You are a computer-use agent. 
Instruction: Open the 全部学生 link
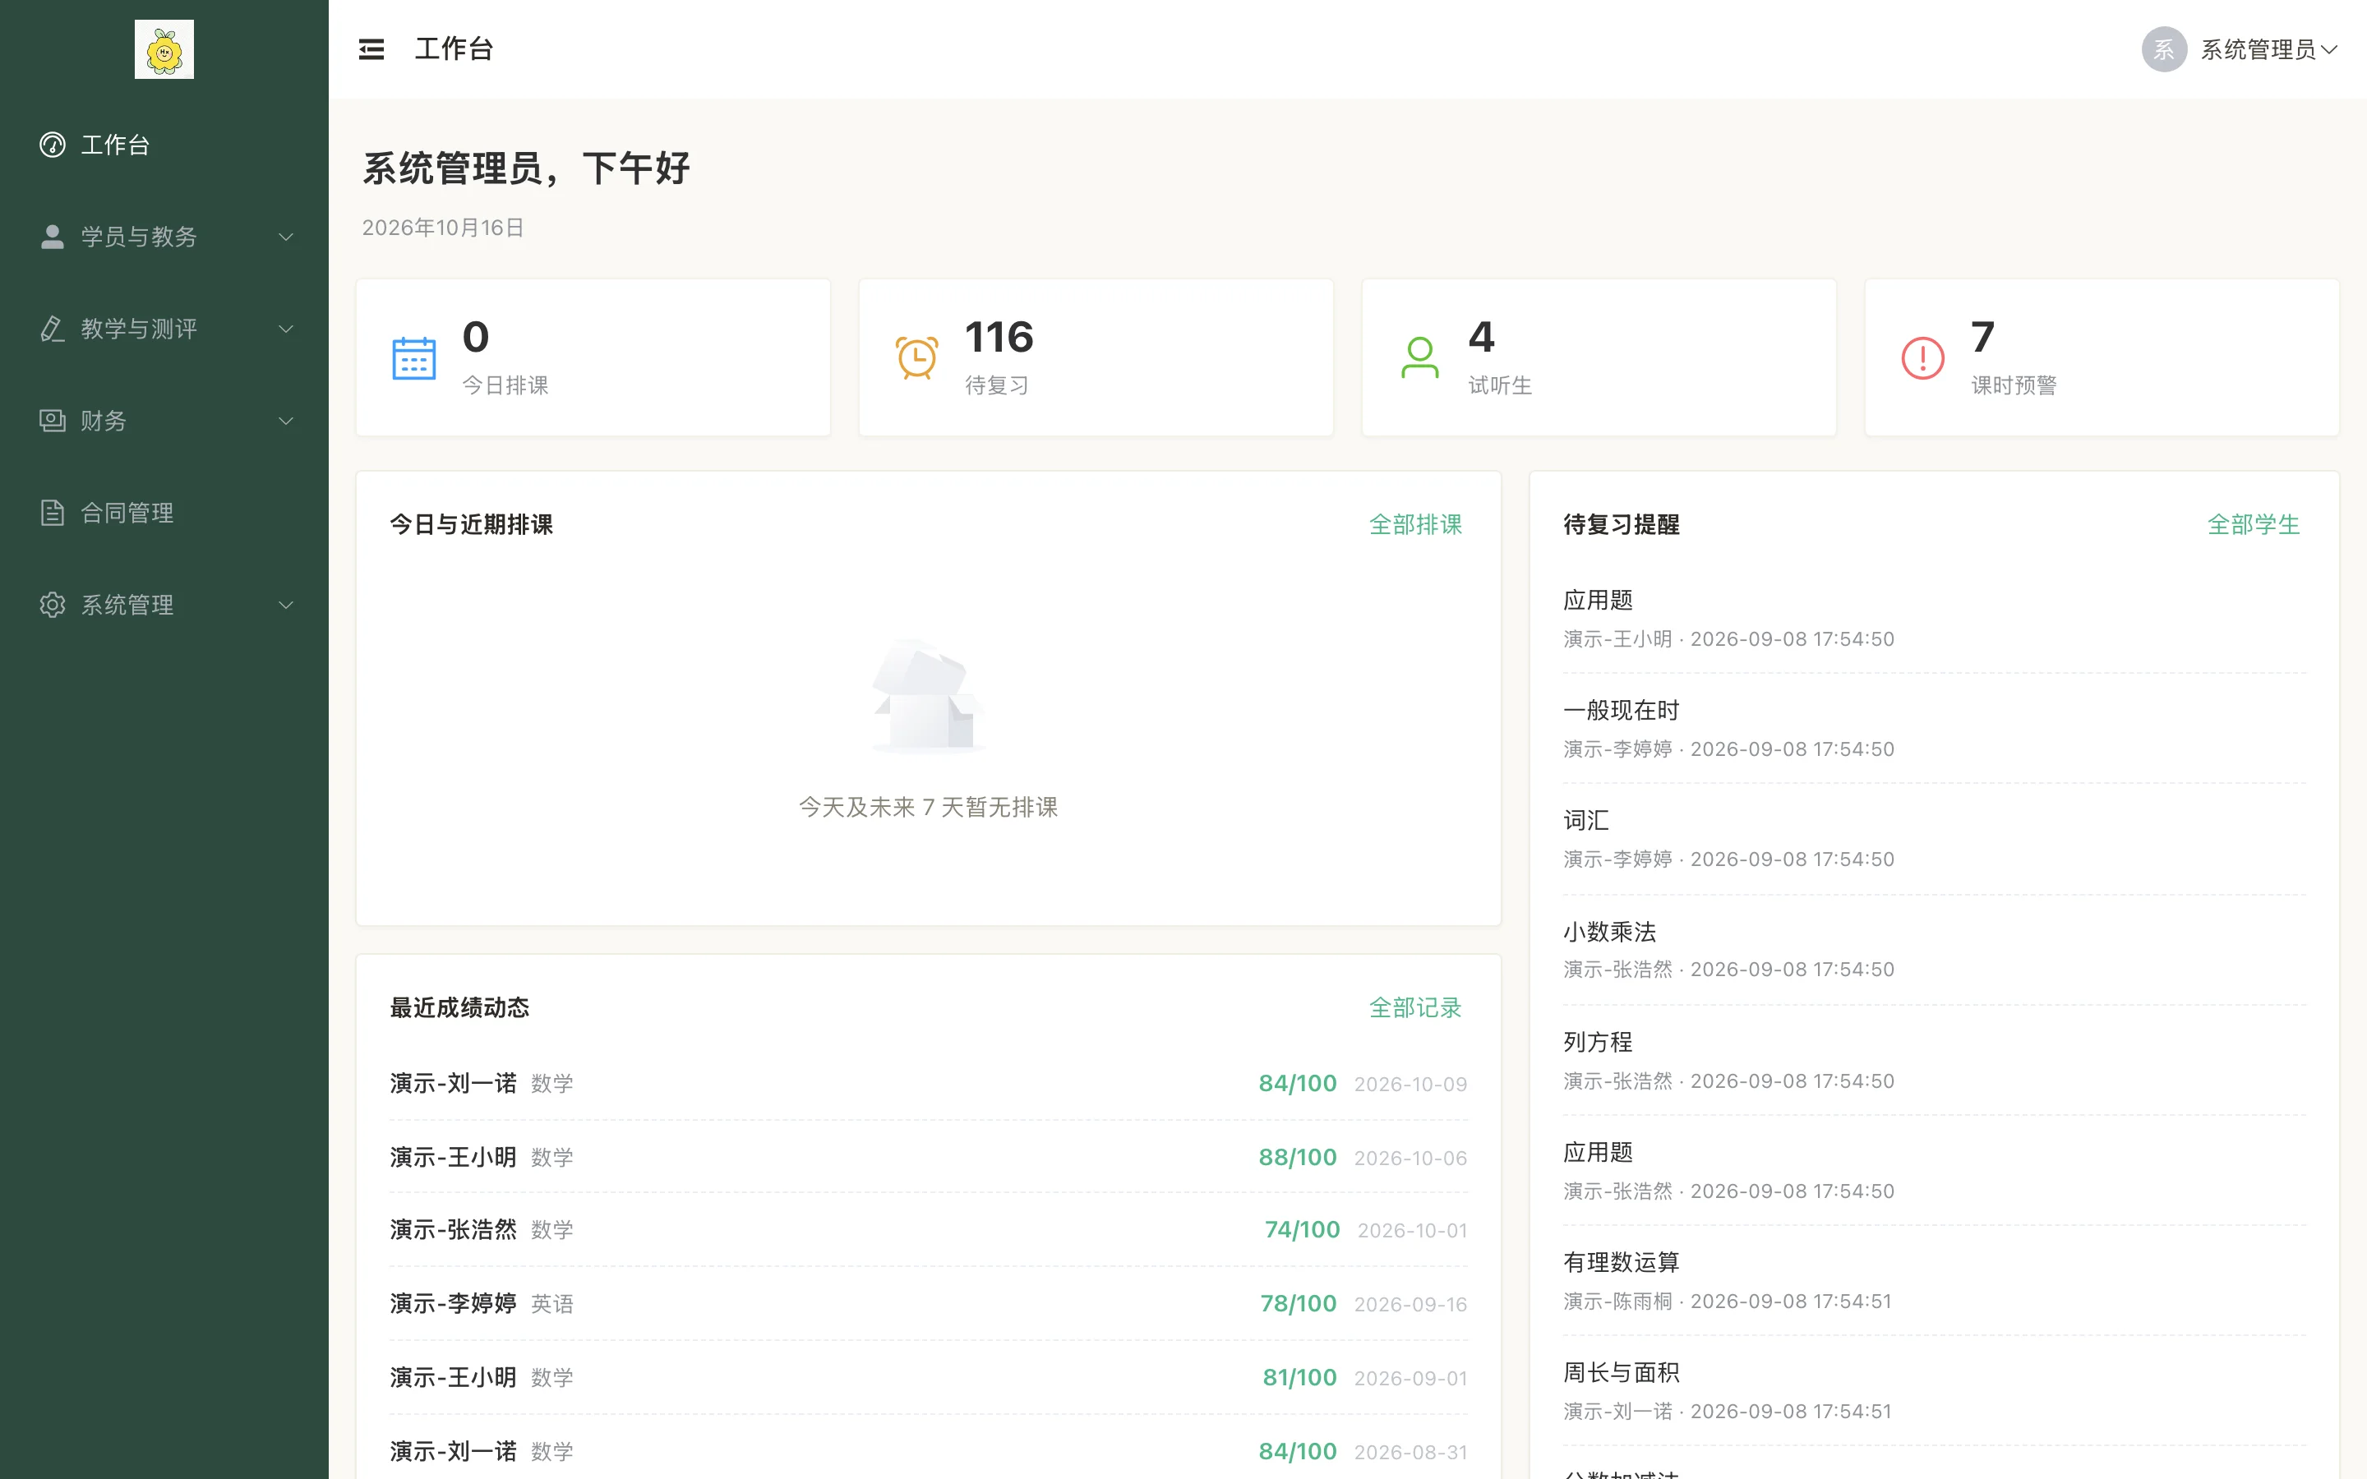click(x=2254, y=524)
